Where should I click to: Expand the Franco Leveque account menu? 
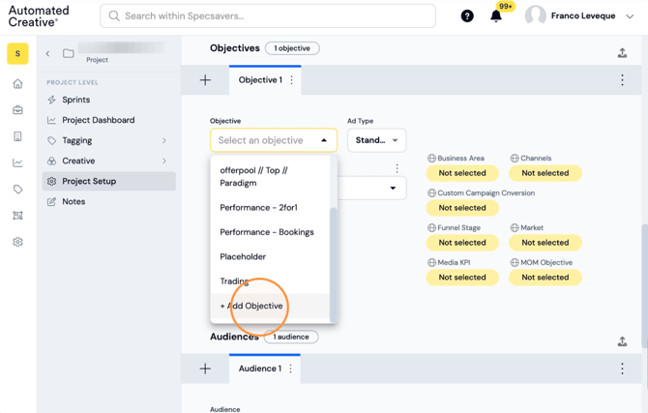point(630,16)
